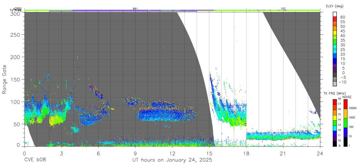Click the 'Range Gate' y-axis title
This screenshot has width=360, height=166.
point(4,80)
